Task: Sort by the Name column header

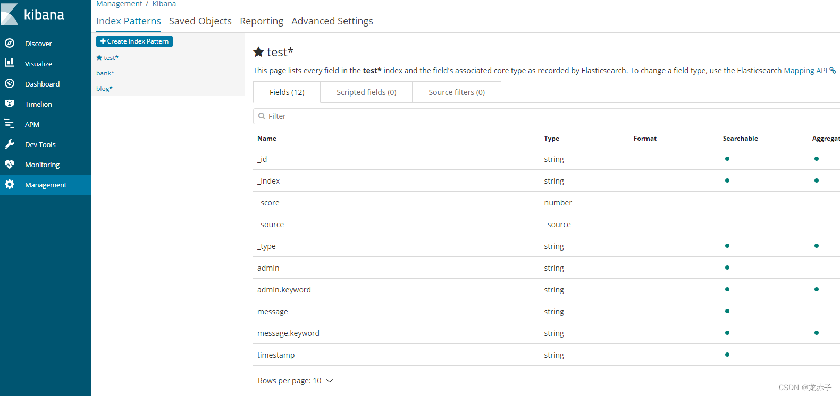Action: coord(267,139)
